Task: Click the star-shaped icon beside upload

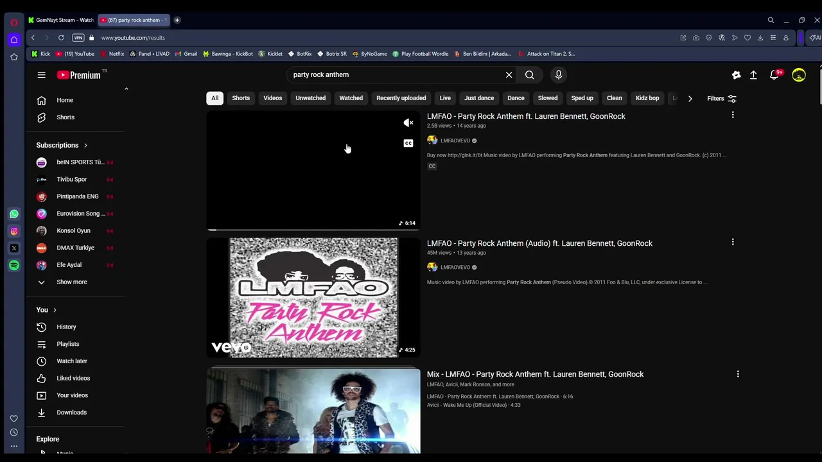Action: (736, 75)
